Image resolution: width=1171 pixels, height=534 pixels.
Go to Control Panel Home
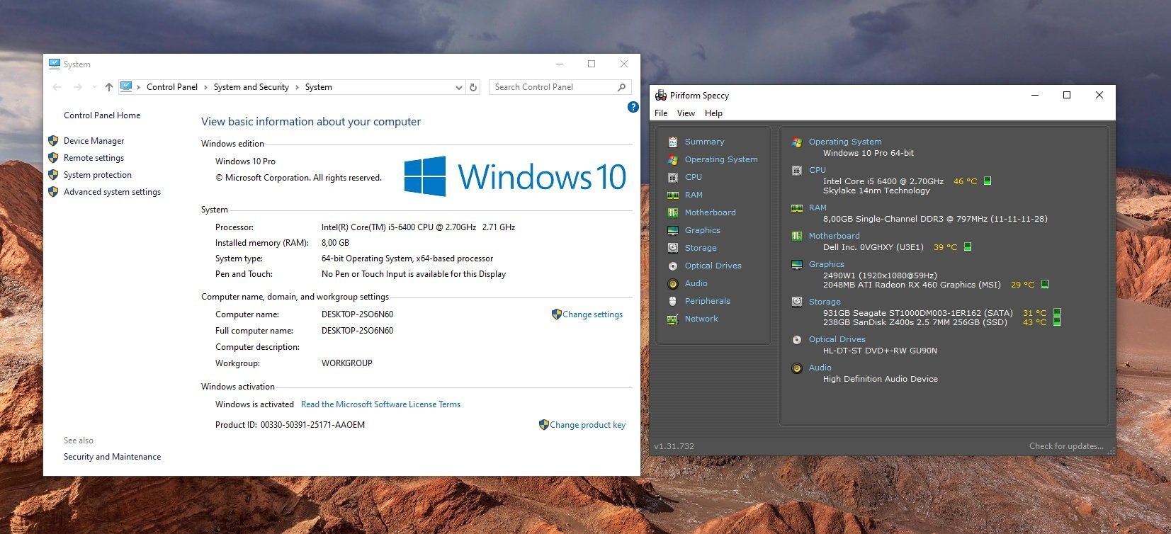[102, 115]
